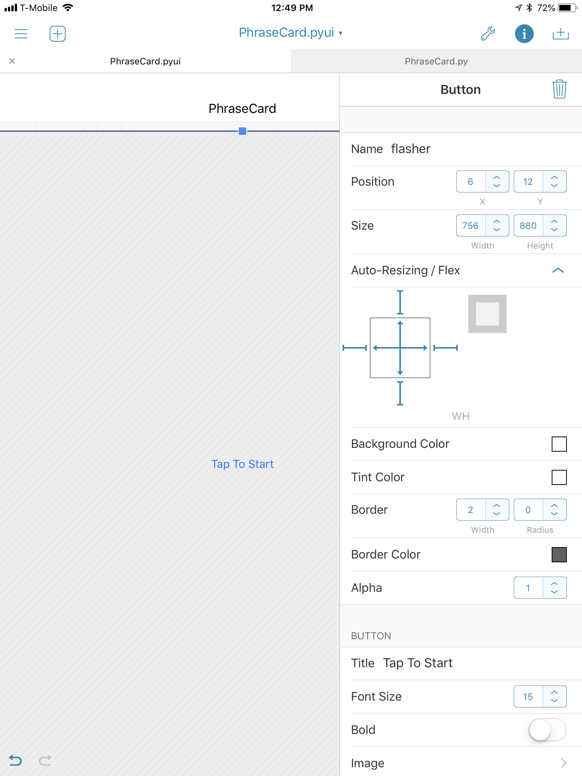This screenshot has height=776, width=582.
Task: Open the Border Color swatch
Action: (x=559, y=555)
